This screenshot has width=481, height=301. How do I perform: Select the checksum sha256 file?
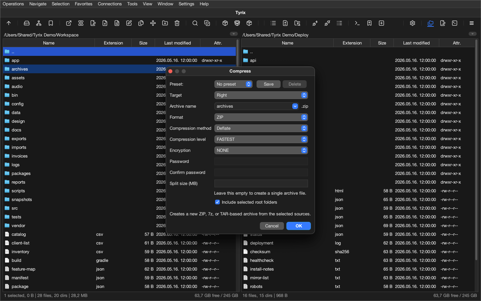point(358,252)
